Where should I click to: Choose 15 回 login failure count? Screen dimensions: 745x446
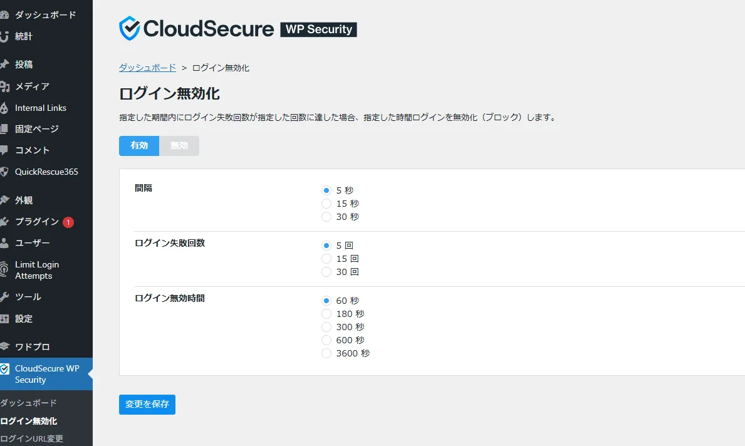point(326,259)
